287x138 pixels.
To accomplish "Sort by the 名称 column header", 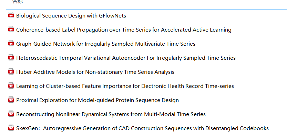I will click(17, 2).
